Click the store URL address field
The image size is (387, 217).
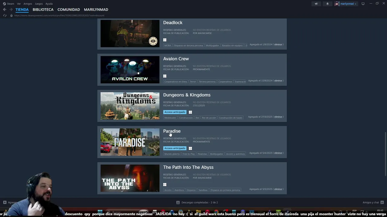[x=59, y=15]
